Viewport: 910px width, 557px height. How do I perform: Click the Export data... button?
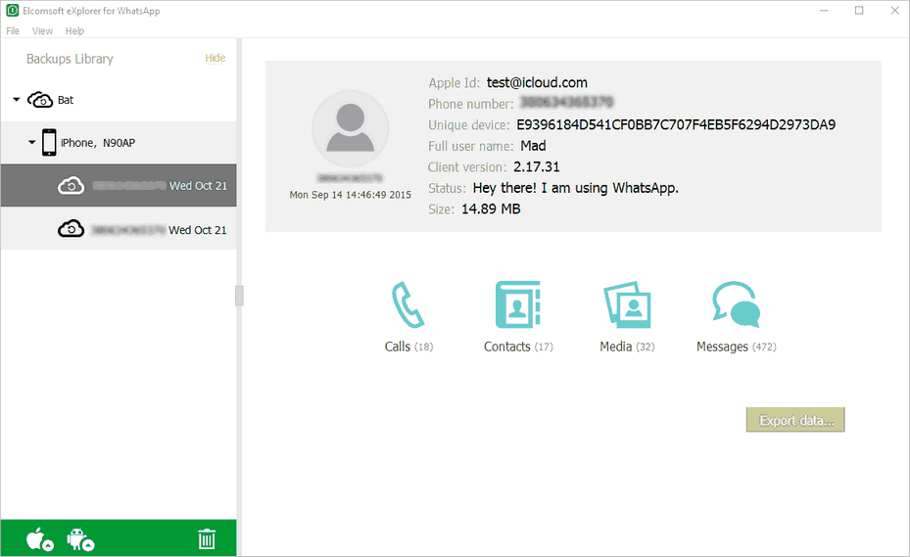[795, 420]
